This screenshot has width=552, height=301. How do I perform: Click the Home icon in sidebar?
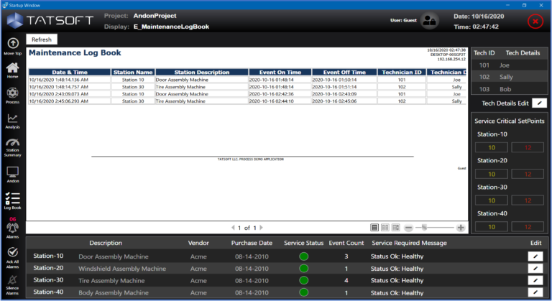pyautogui.click(x=12, y=68)
